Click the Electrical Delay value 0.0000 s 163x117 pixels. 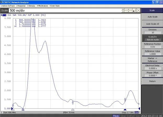pos(153,68)
